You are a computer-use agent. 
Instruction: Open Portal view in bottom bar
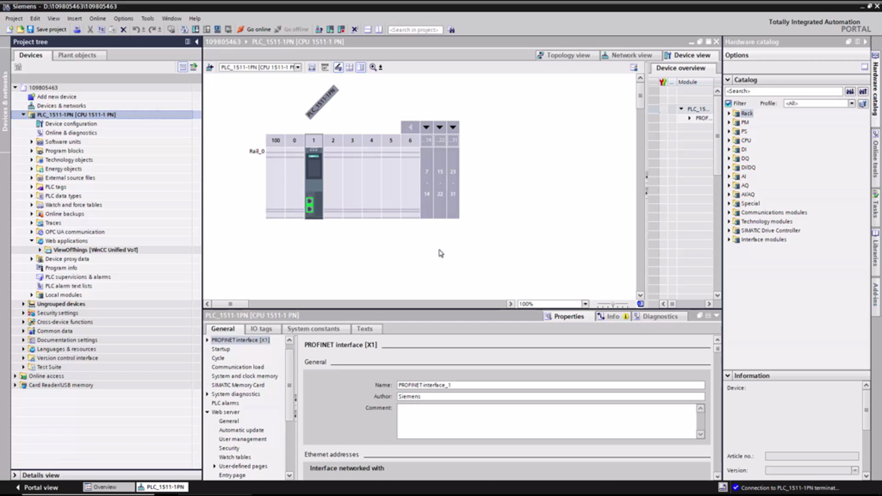coord(41,487)
